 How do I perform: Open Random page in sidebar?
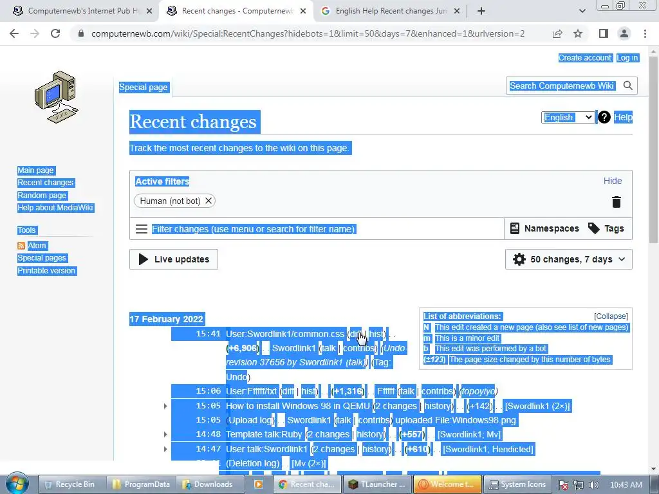tap(42, 196)
